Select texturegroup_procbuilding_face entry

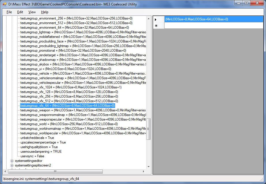pos(83,41)
